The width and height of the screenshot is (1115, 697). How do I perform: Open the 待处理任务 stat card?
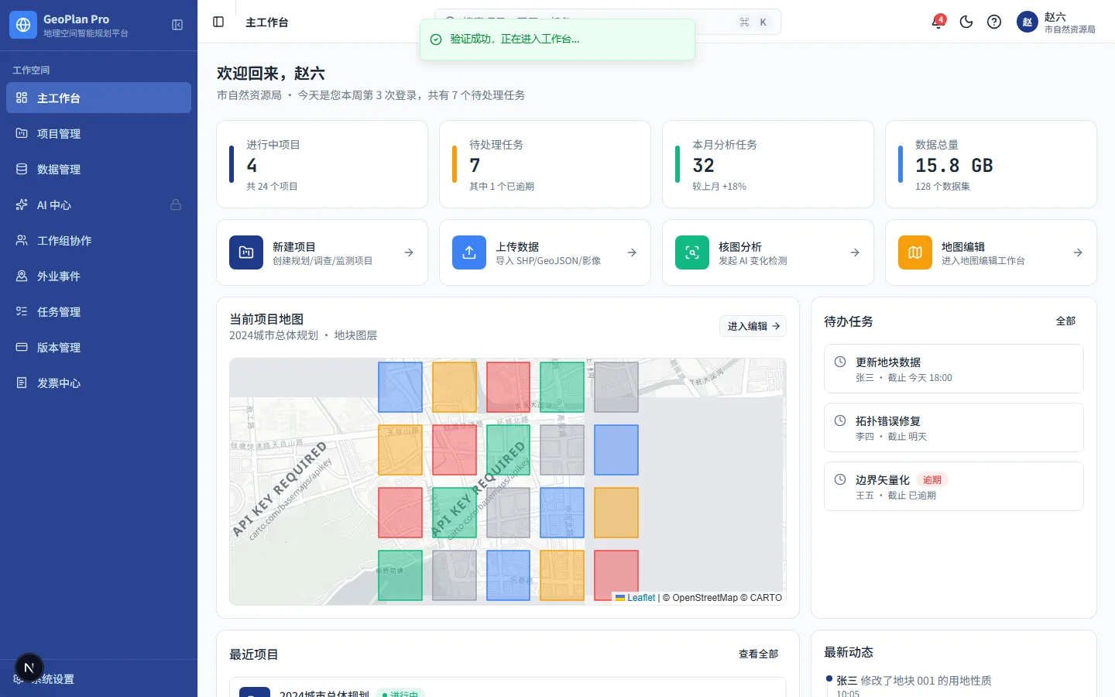coord(545,164)
